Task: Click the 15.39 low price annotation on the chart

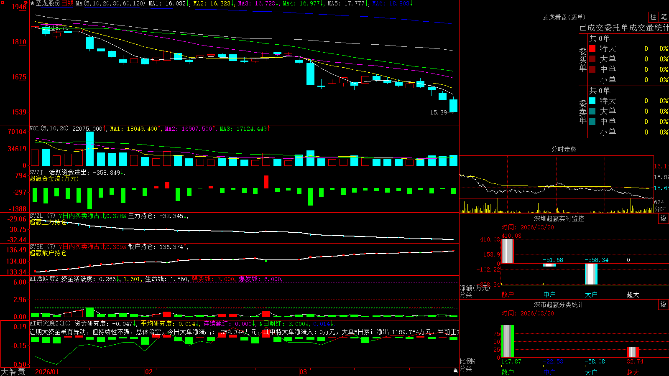Action: point(439,112)
